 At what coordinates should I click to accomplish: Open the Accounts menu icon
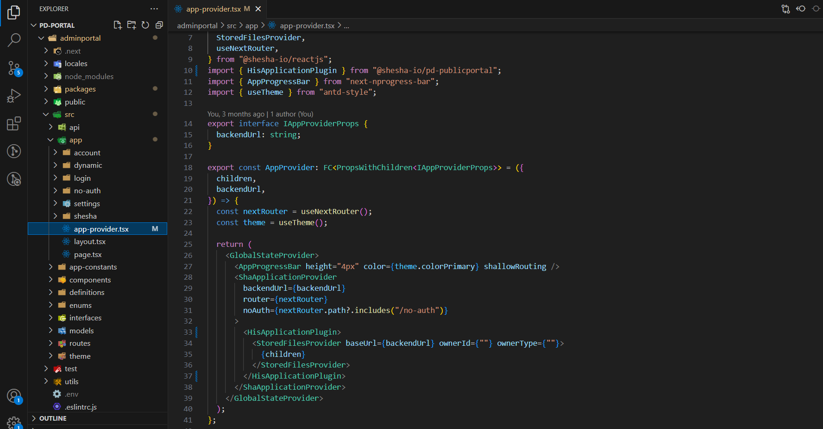[x=14, y=396]
